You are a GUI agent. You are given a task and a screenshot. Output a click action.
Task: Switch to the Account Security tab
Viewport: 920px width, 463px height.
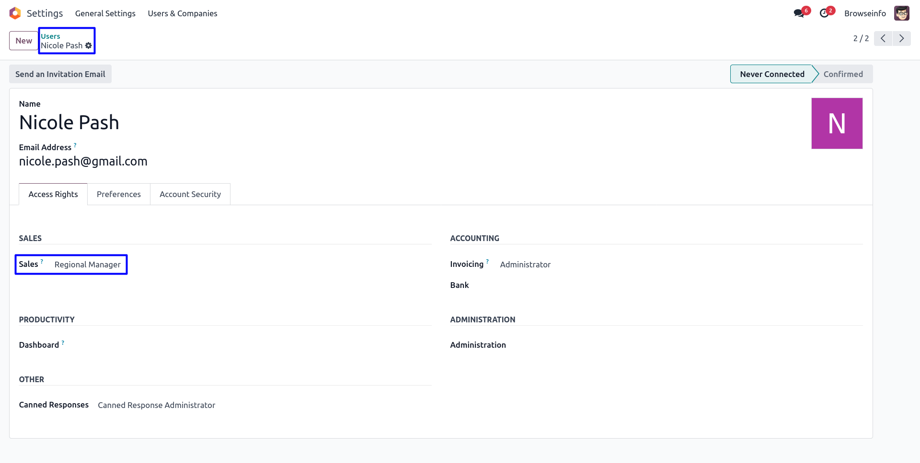tap(190, 194)
